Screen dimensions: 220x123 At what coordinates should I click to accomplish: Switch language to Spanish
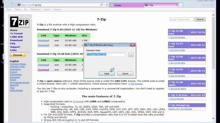pyautogui.click(x=14, y=85)
